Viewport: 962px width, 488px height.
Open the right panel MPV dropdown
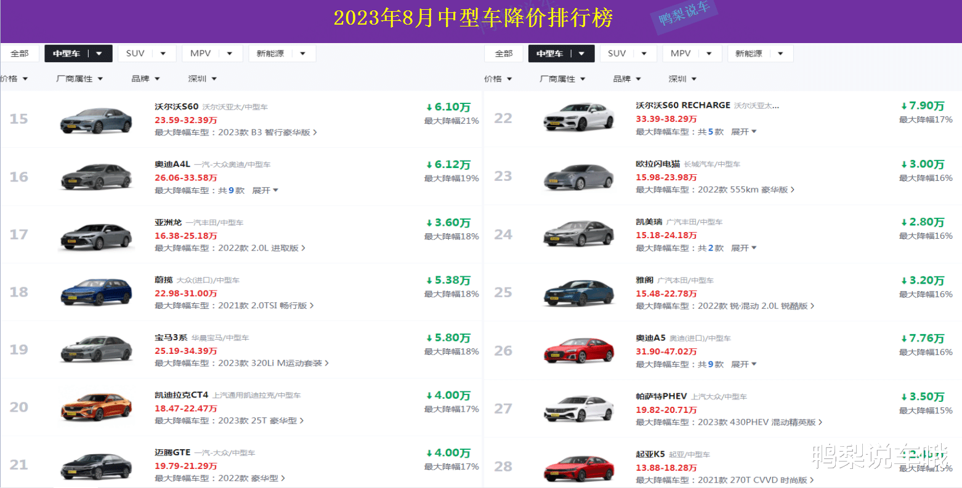click(x=692, y=54)
